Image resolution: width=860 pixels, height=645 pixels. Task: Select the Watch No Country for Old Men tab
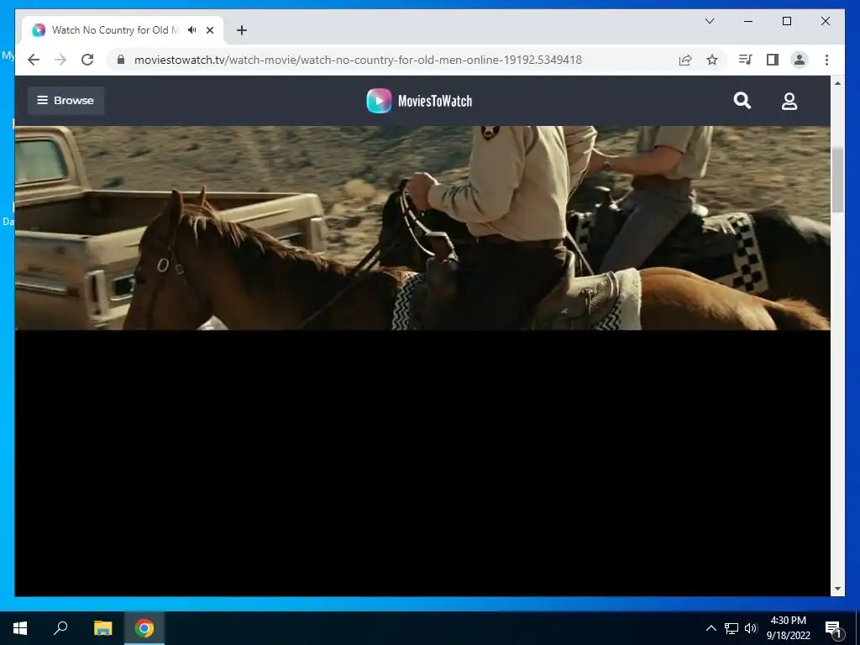[x=123, y=30]
